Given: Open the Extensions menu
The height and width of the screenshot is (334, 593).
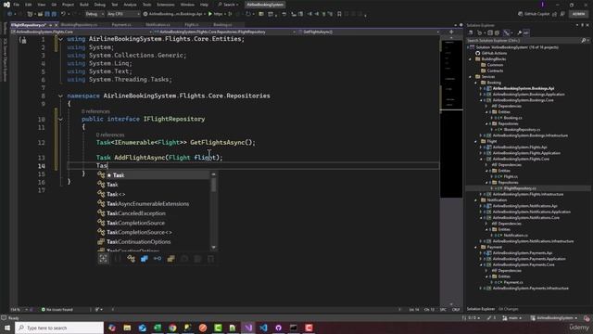Looking at the screenshot, I should (166, 5).
